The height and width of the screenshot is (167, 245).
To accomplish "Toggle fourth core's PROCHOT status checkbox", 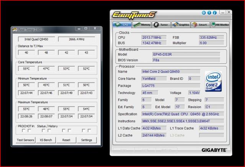I will pyautogui.click(x=83, y=130).
